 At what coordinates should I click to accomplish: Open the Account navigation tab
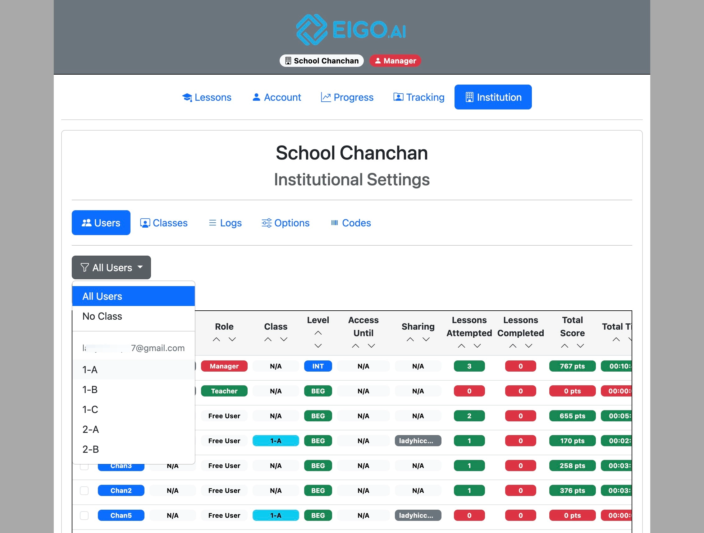(x=276, y=97)
